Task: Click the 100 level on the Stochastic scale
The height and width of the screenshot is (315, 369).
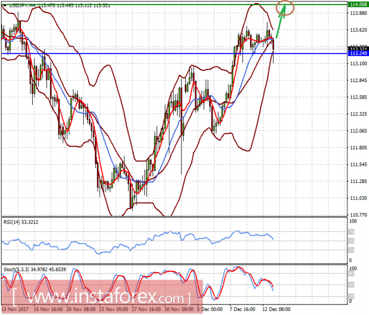Action: [353, 268]
